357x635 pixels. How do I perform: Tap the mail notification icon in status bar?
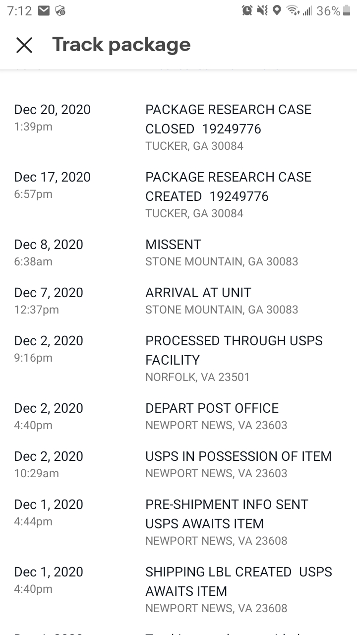point(44,10)
